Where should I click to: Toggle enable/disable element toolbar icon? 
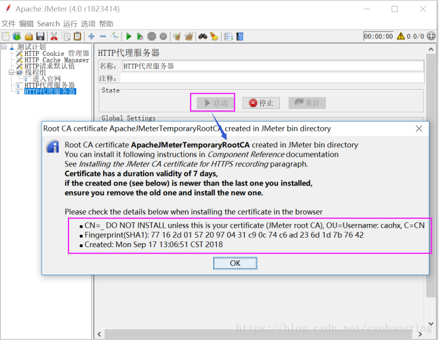coord(114,36)
